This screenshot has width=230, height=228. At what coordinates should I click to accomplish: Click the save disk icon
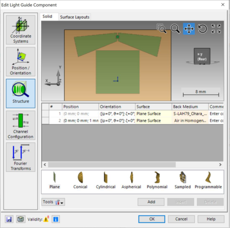click(x=9, y=219)
